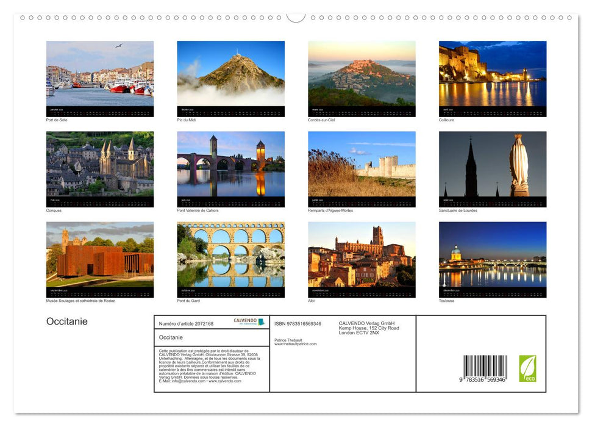Select the cross atop Sanctuaire de Lourdes image
Image resolution: width=592 pixels, height=427 pixels.
click(470, 135)
